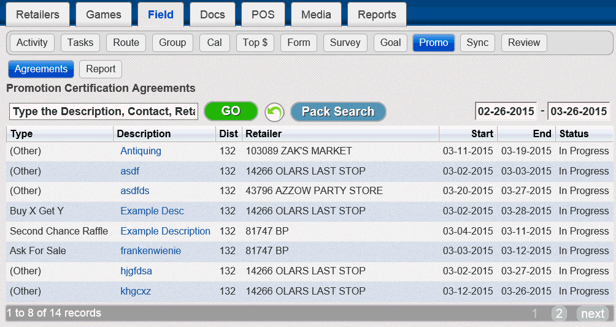Click the end date field 03-26-2015

pos(579,111)
